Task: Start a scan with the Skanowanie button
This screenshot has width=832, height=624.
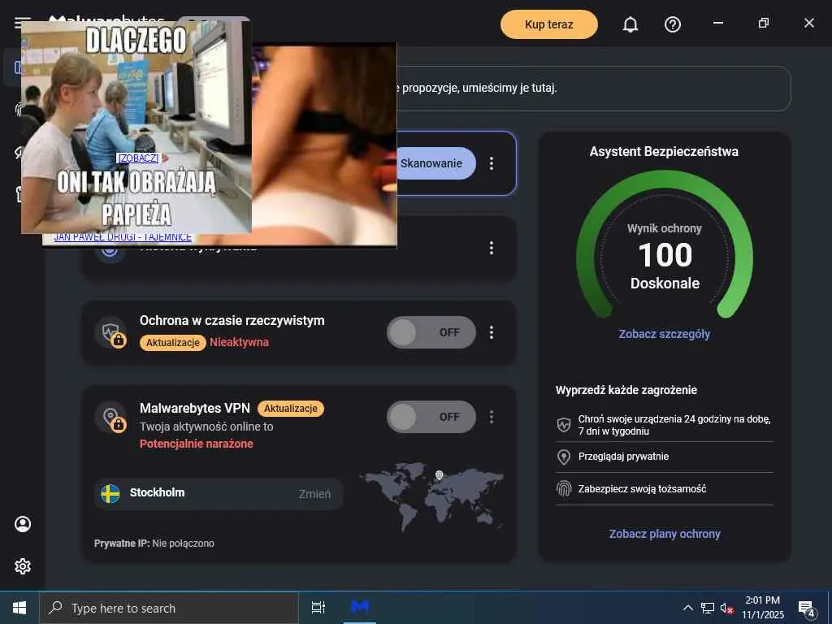Action: pos(435,163)
